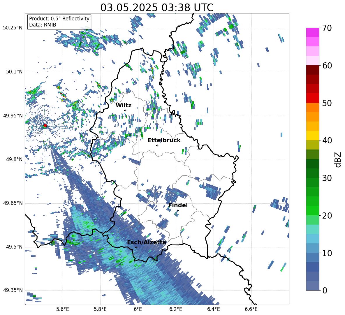Click the Ettelbruck city label
This screenshot has height=315, width=345.
tap(164, 140)
